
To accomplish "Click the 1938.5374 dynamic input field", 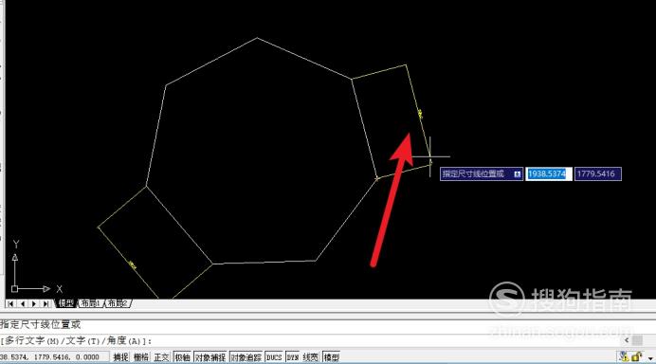I will click(x=549, y=173).
